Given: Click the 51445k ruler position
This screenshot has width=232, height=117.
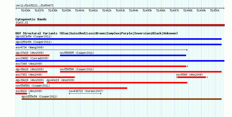Looking at the screenshot, I should (x=147, y=10).
